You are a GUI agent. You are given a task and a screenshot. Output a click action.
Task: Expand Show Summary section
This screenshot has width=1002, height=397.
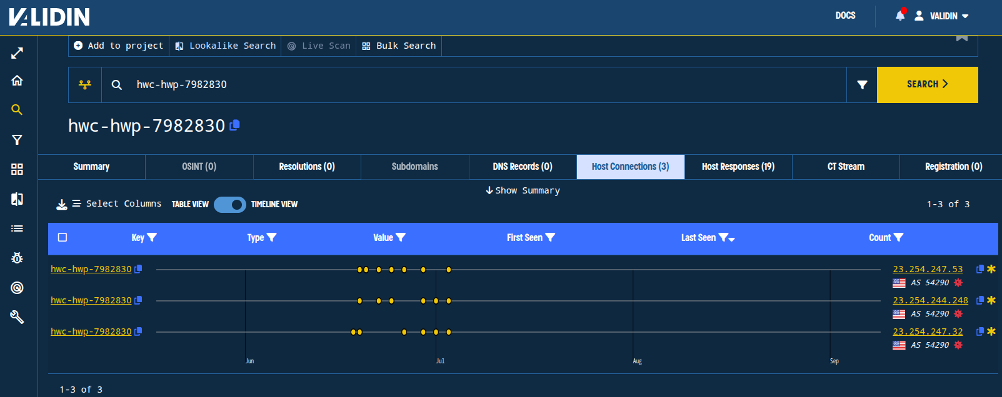[523, 190]
